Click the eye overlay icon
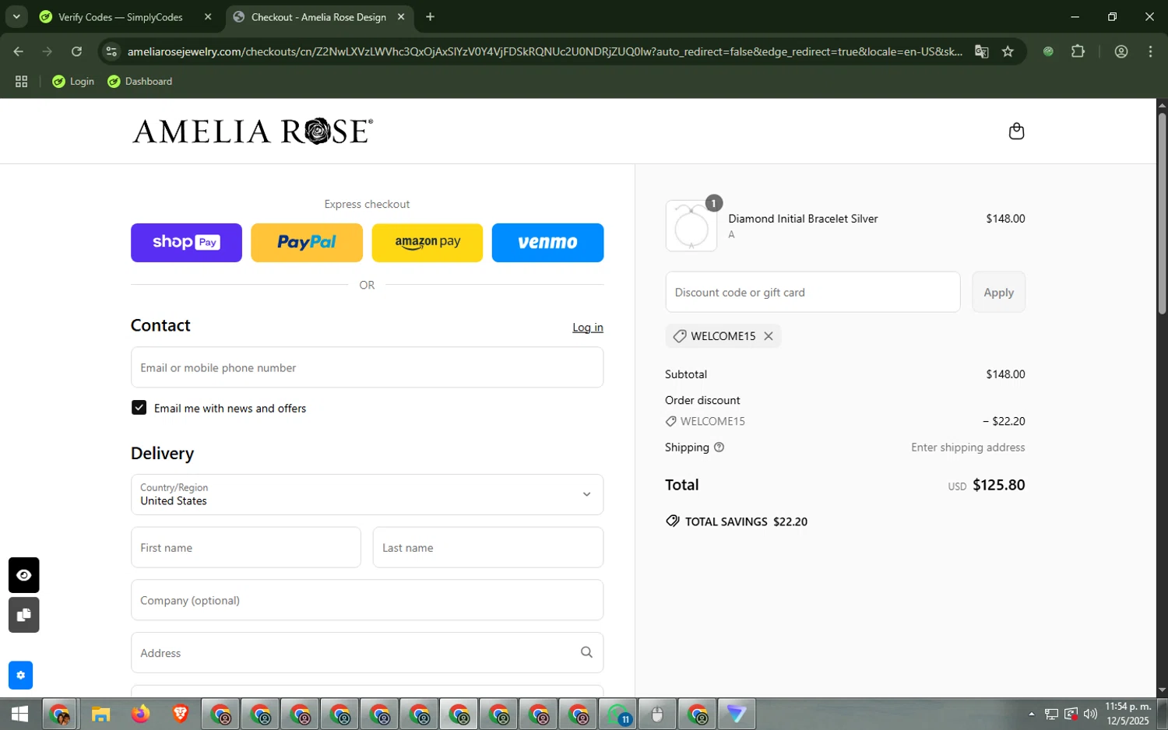 point(24,575)
